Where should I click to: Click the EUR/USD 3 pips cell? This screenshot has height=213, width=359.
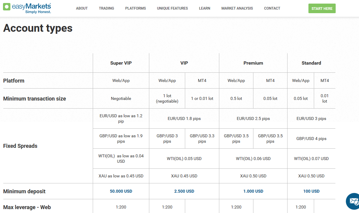click(x=311, y=118)
